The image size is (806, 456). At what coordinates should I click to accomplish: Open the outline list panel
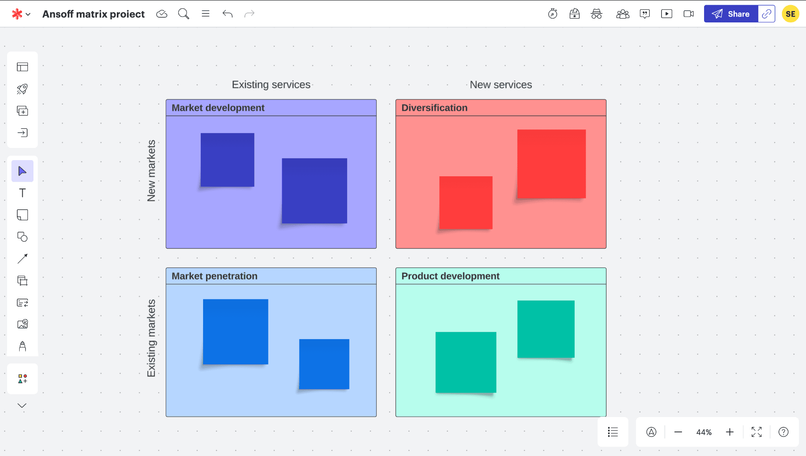(613, 432)
